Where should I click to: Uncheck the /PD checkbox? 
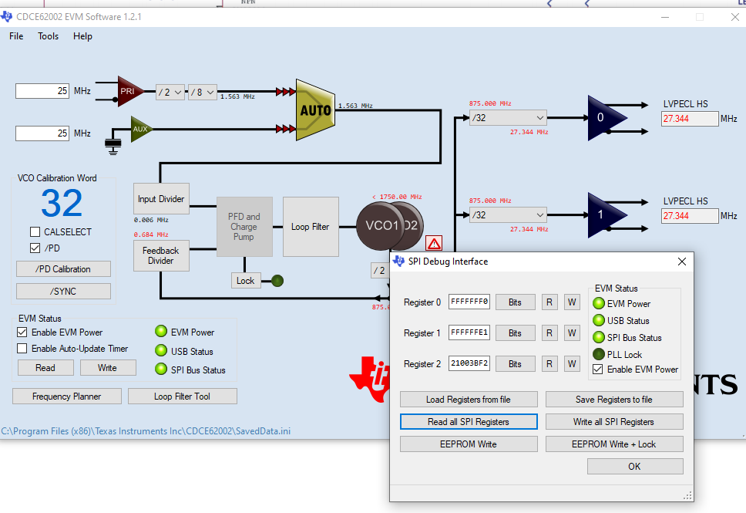(x=35, y=248)
